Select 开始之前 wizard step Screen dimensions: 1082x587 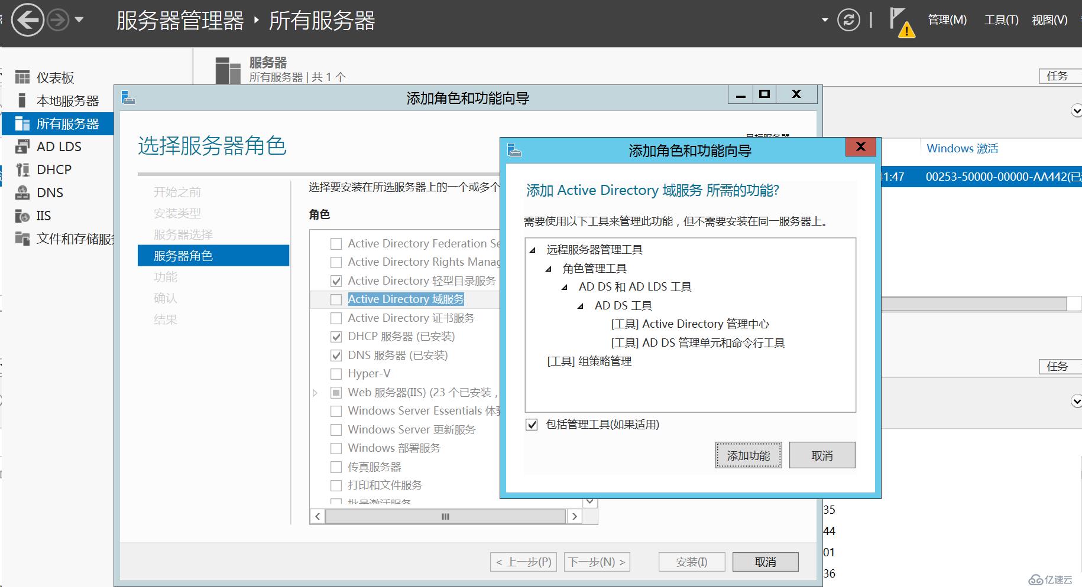[177, 192]
